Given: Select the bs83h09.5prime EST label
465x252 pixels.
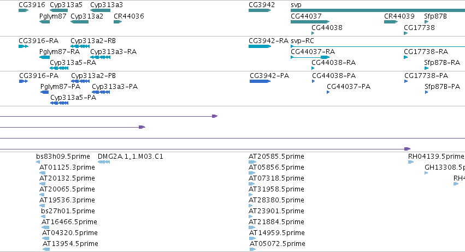Looking at the screenshot, I should tap(63, 157).
